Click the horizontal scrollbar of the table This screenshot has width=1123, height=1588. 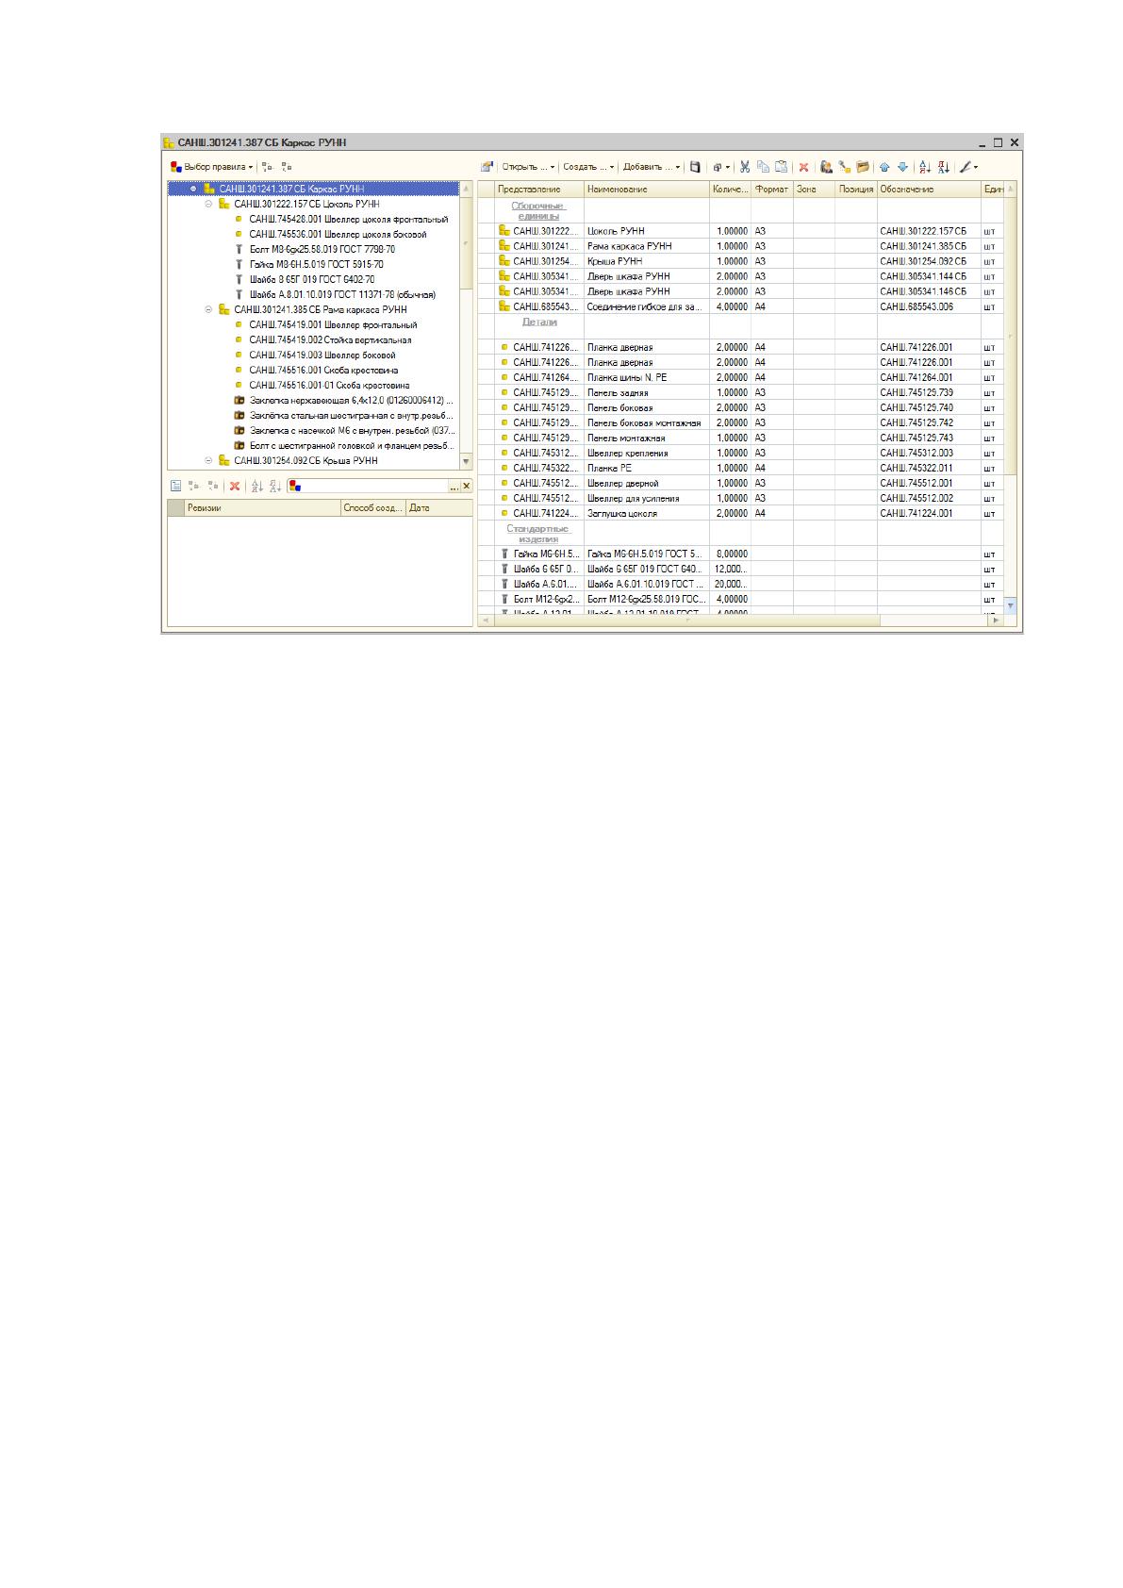coord(741,620)
